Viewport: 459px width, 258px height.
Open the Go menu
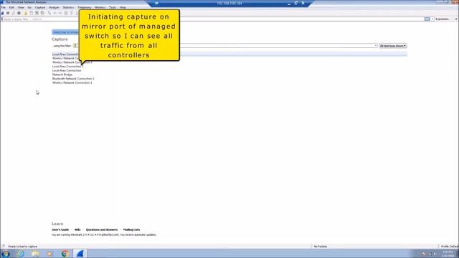(x=29, y=7)
